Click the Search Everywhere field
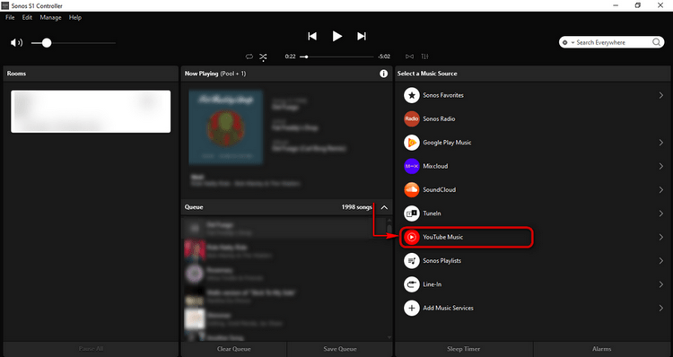The height and width of the screenshot is (357, 673). coord(612,42)
